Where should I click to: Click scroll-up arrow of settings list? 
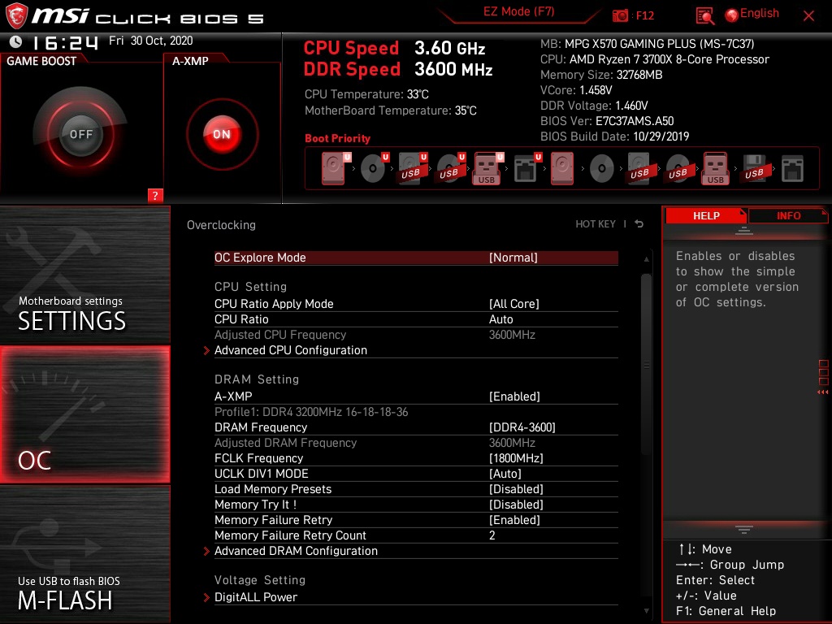(x=646, y=259)
